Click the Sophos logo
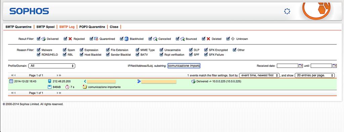This screenshot has width=344, height=132. click(x=29, y=11)
